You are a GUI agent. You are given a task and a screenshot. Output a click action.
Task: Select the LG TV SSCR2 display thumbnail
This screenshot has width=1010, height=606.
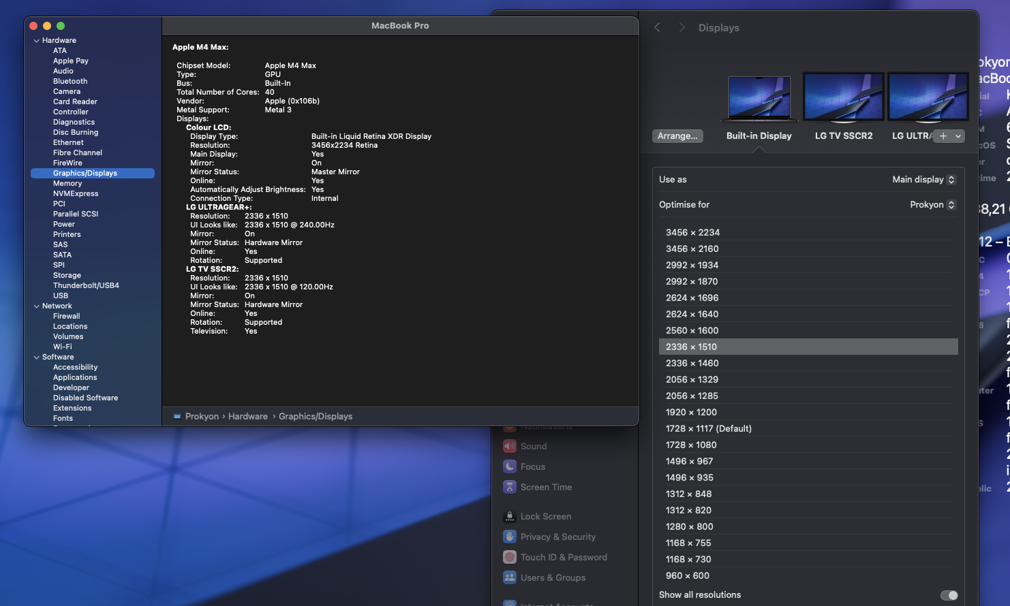pyautogui.click(x=844, y=97)
